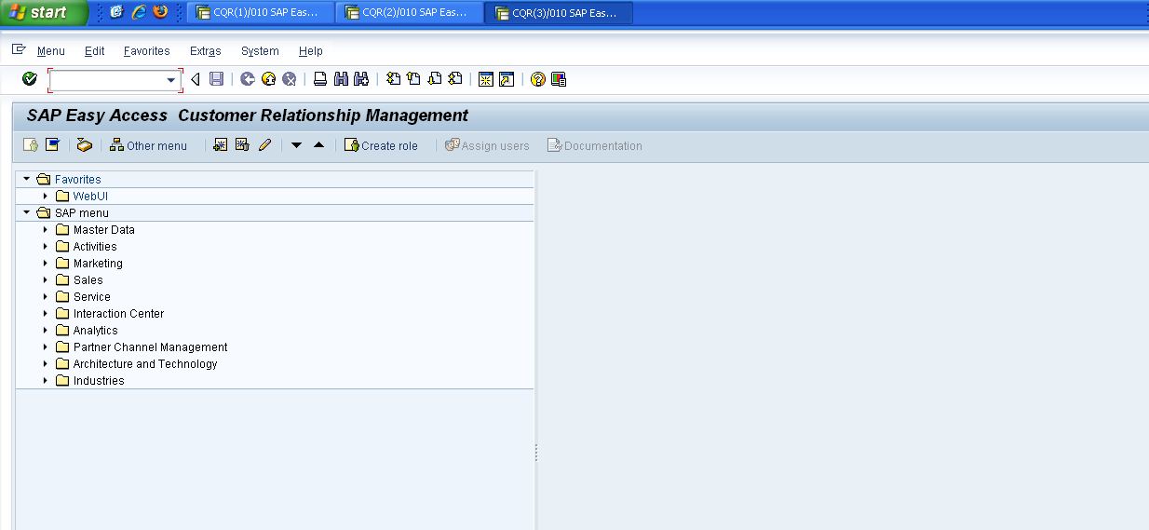Click the SAP Business Workplace icon
Screen dimensions: 1149x530
tap(84, 144)
